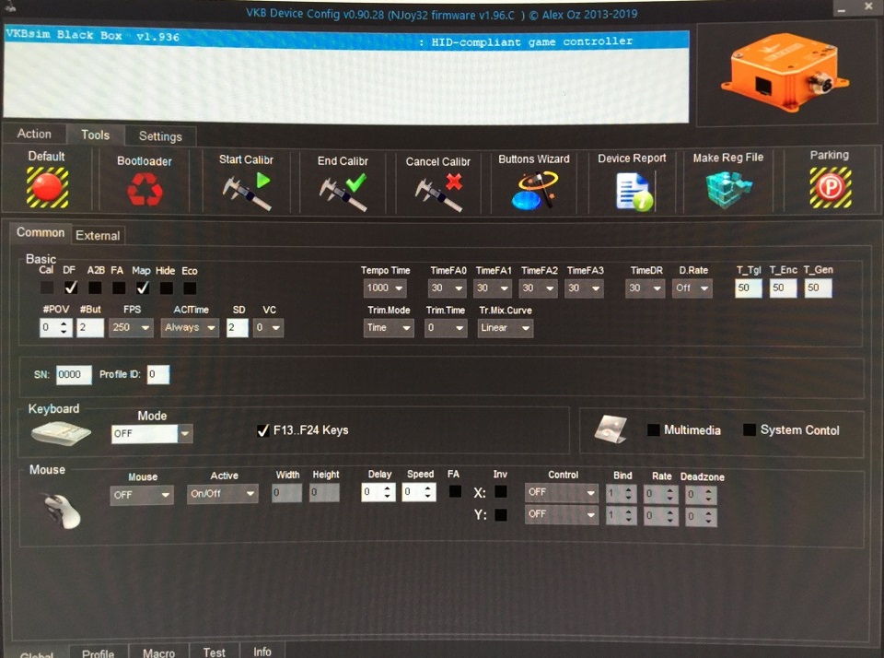
Task: Enable the A2B checkbox
Action: (95, 288)
